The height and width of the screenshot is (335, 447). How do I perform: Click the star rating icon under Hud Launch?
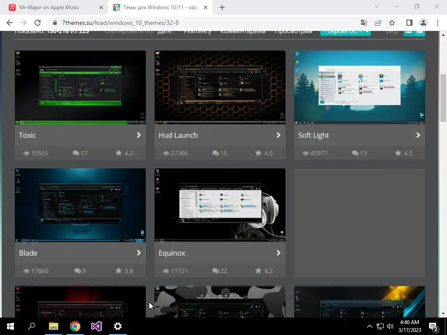[x=258, y=153]
